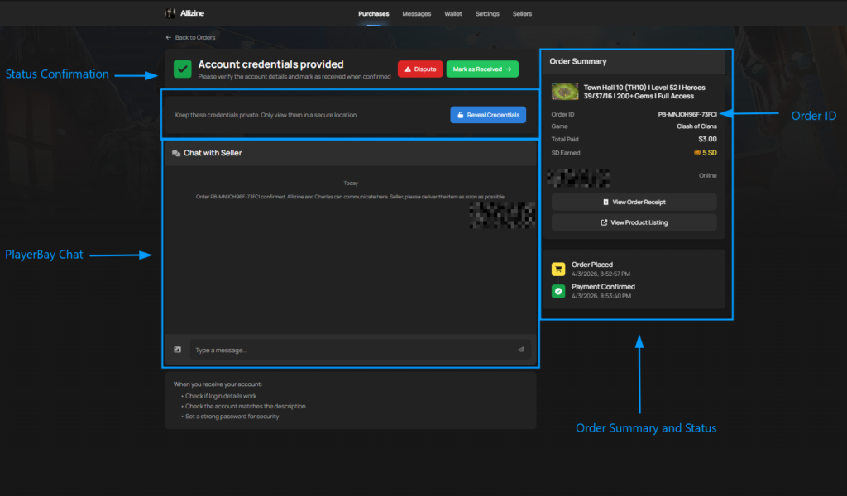
Task: Switch to the Sellers tab
Action: [522, 14]
